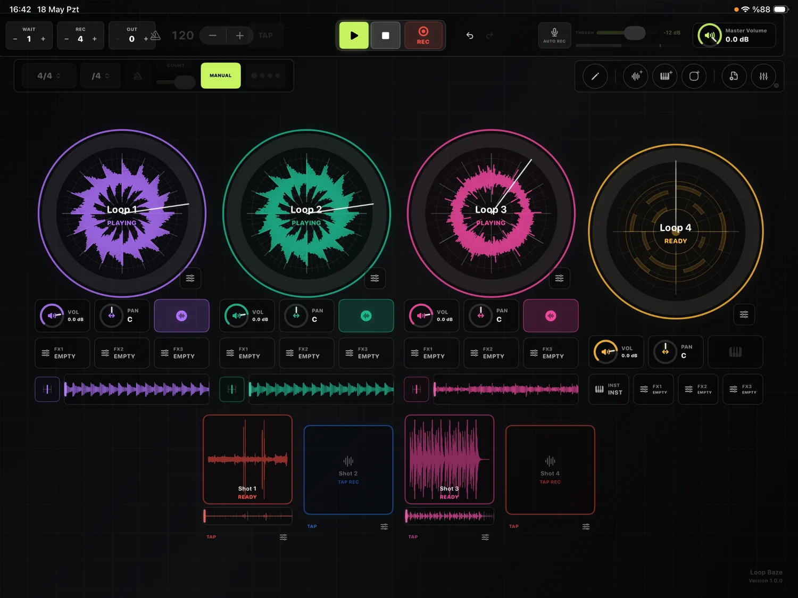Hit the red REC button
The height and width of the screenshot is (598, 798).
tap(423, 36)
